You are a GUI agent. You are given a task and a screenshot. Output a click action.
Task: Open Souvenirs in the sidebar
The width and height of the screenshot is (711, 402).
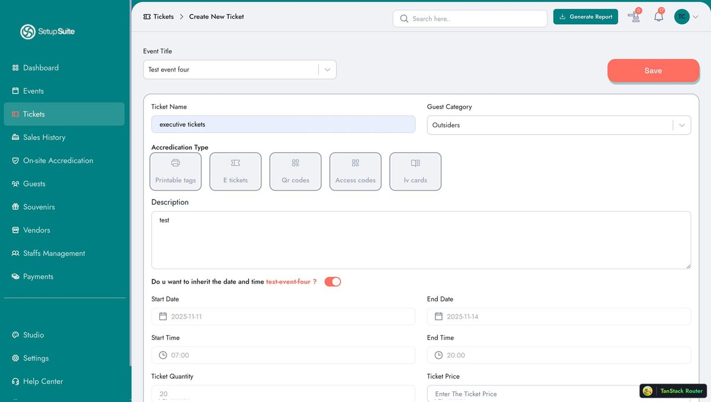[x=64, y=207]
